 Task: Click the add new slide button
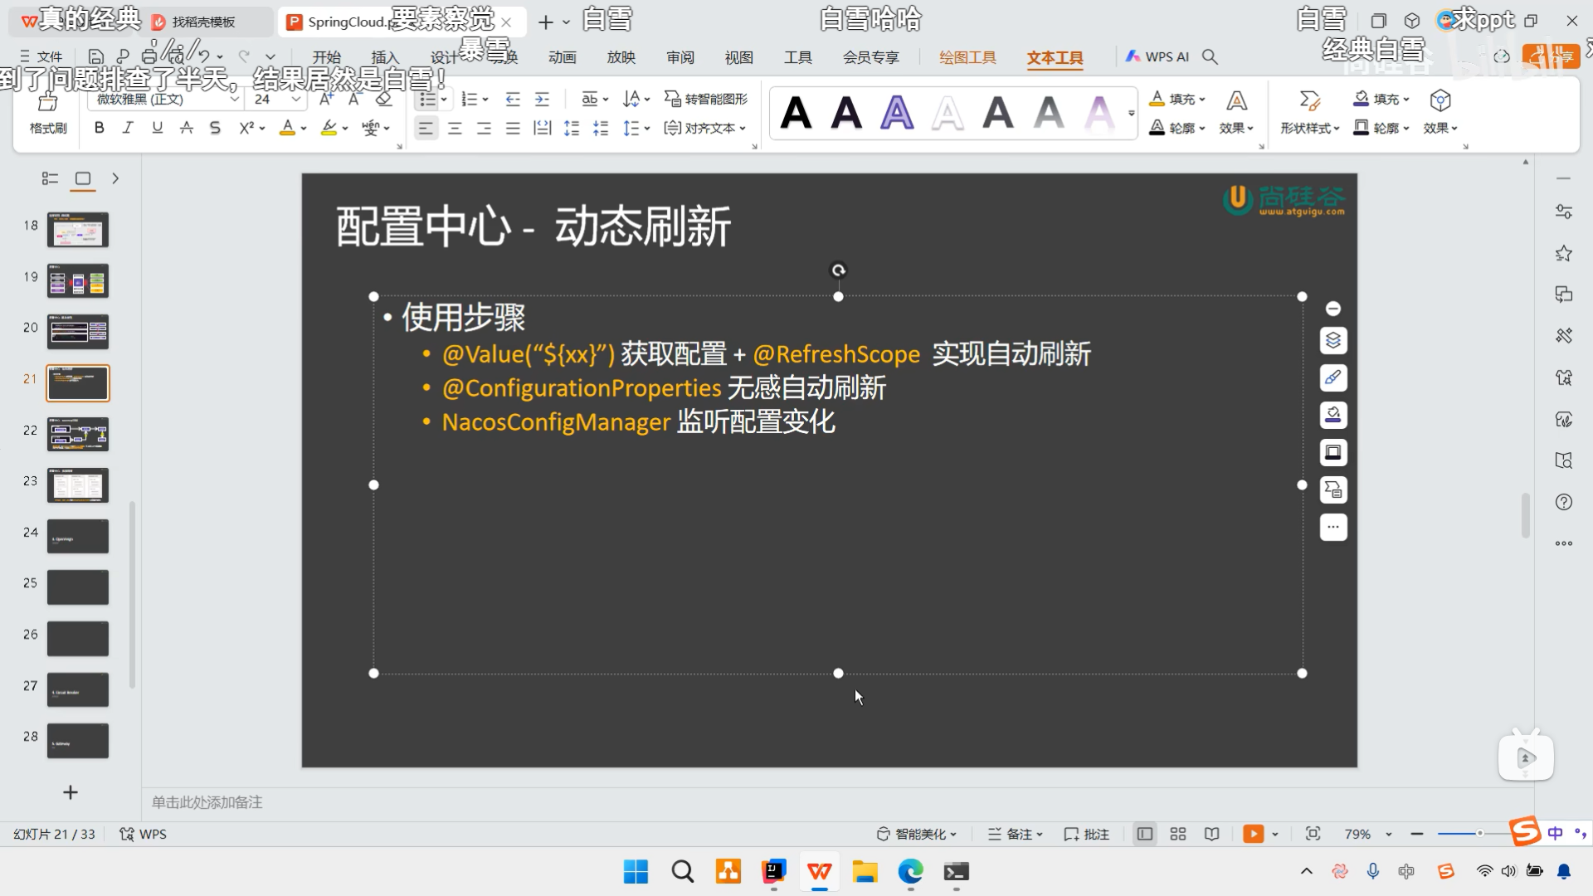[70, 792]
